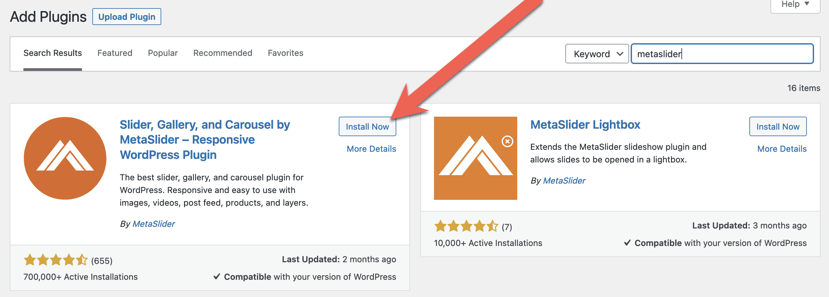
Task: Click the round orange MetaSlider plugin icon
Action: (x=65, y=158)
